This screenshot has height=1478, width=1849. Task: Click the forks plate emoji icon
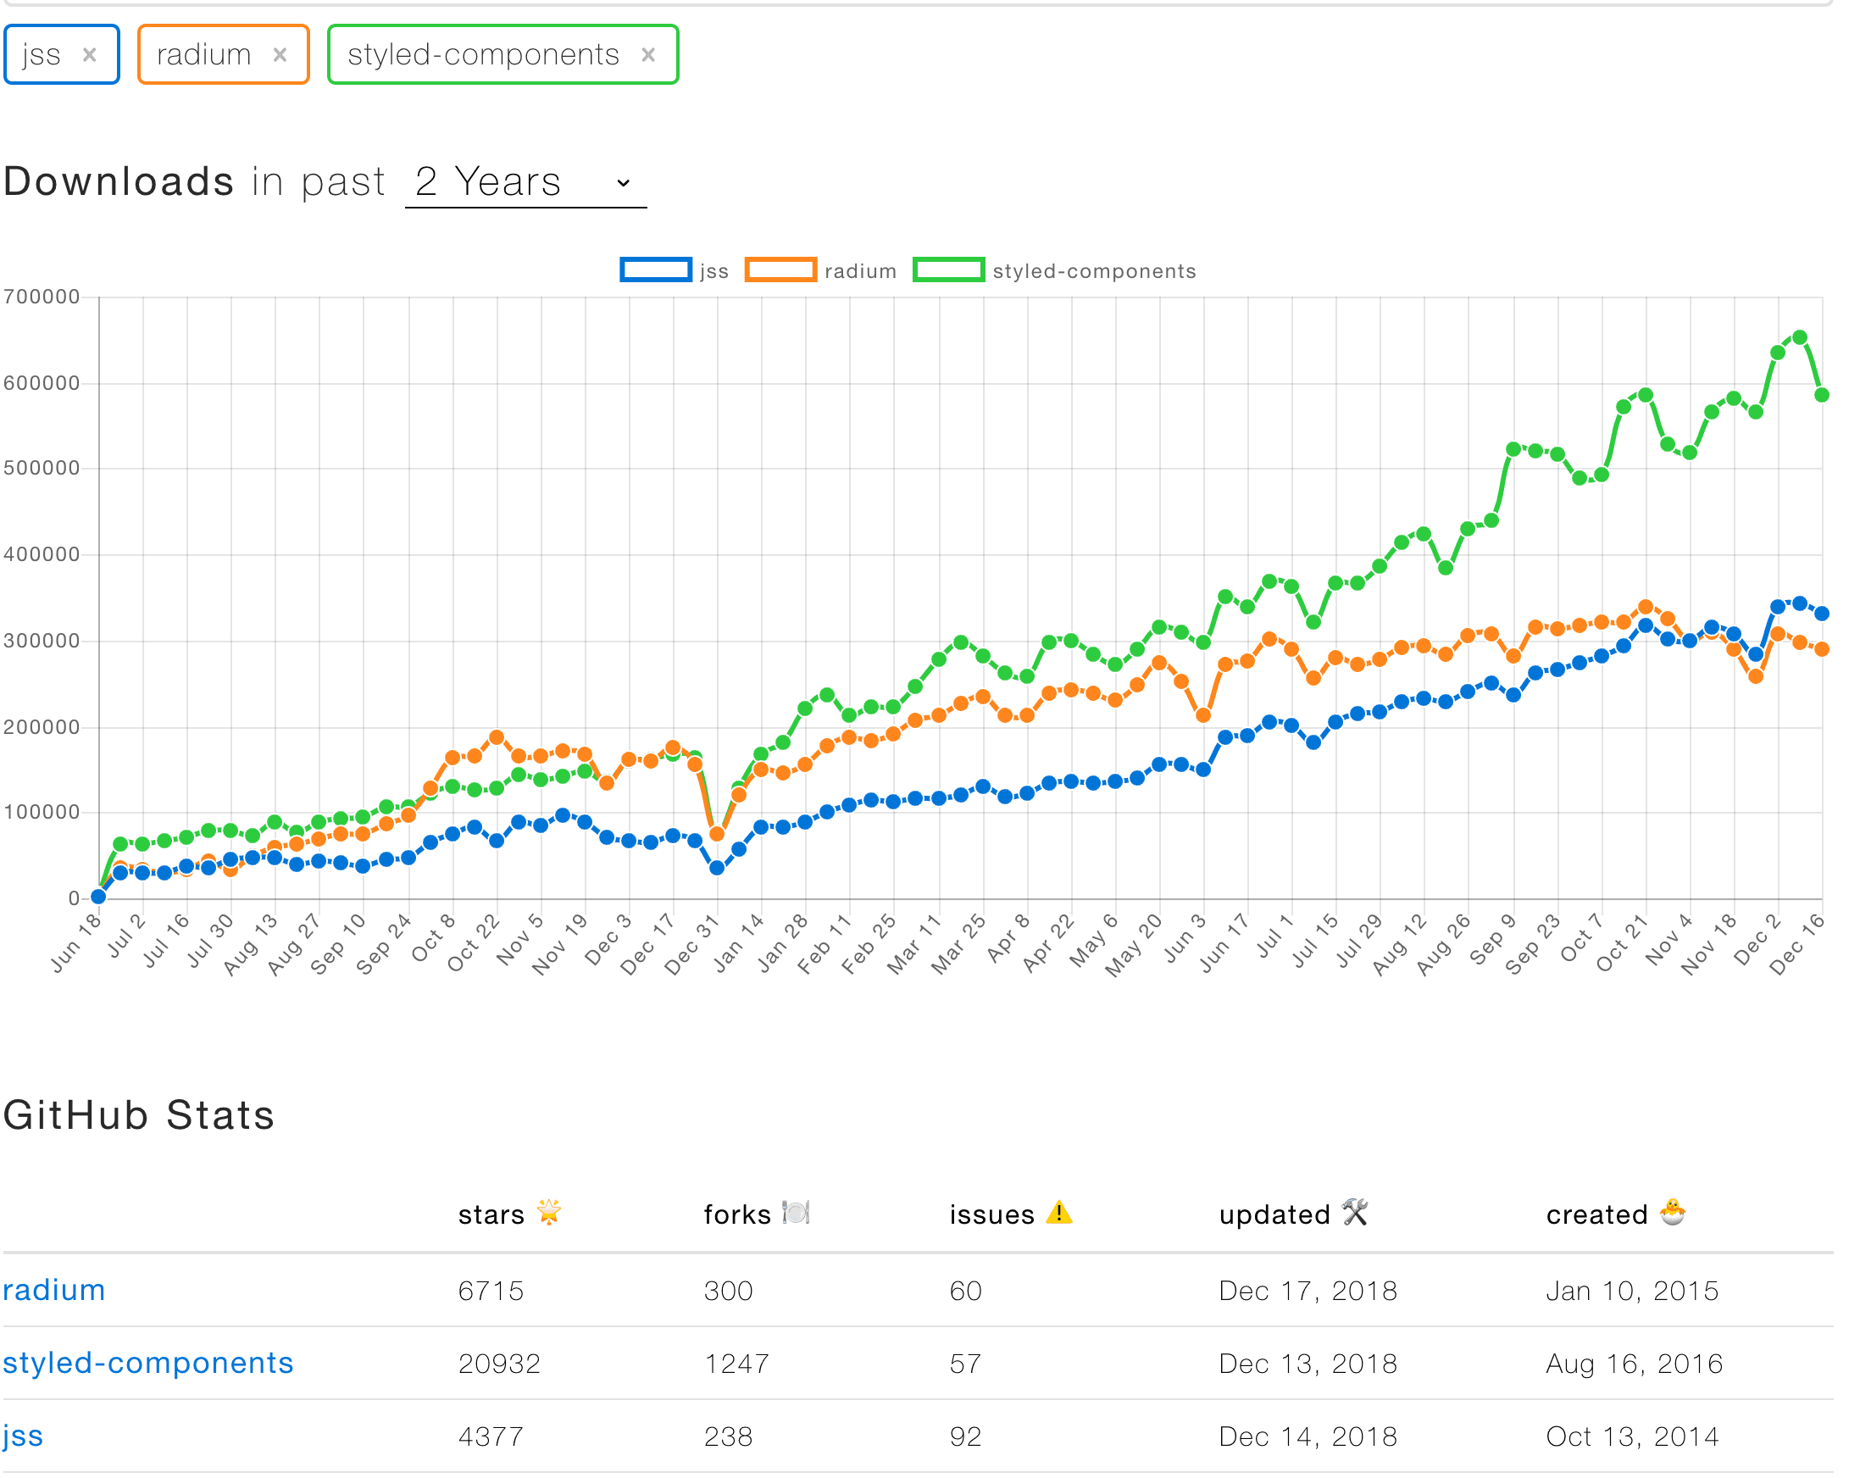click(x=796, y=1212)
